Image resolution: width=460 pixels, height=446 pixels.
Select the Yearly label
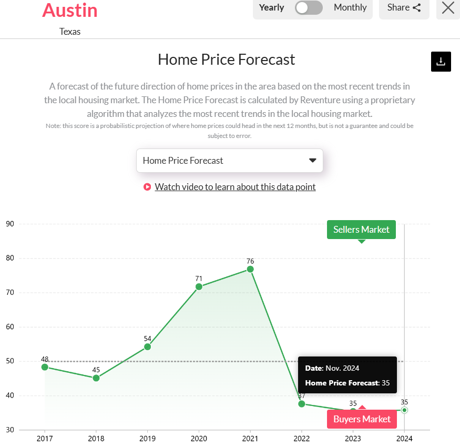pyautogui.click(x=271, y=7)
